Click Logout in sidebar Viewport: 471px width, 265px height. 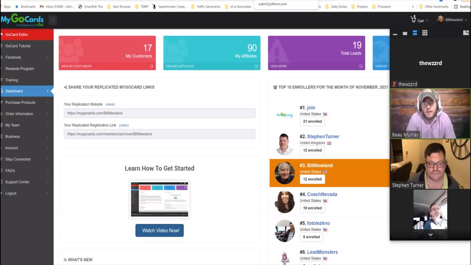point(26,193)
